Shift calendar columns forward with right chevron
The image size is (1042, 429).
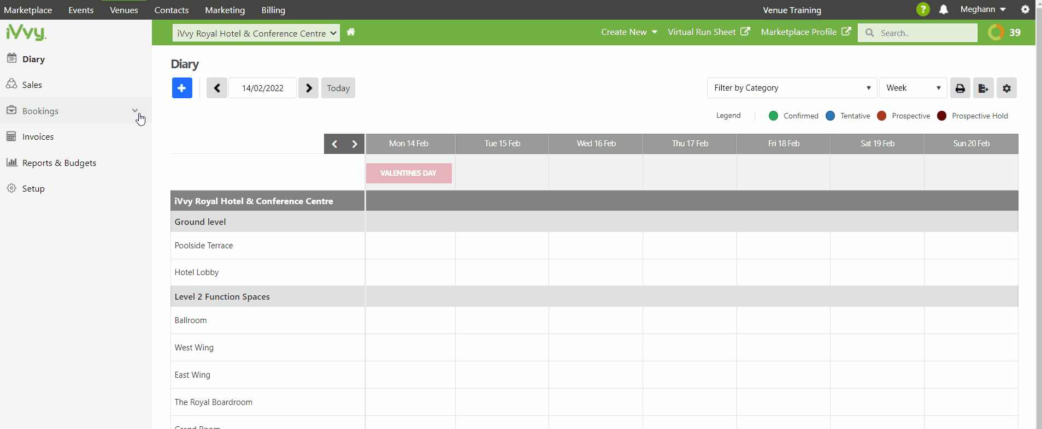point(355,144)
